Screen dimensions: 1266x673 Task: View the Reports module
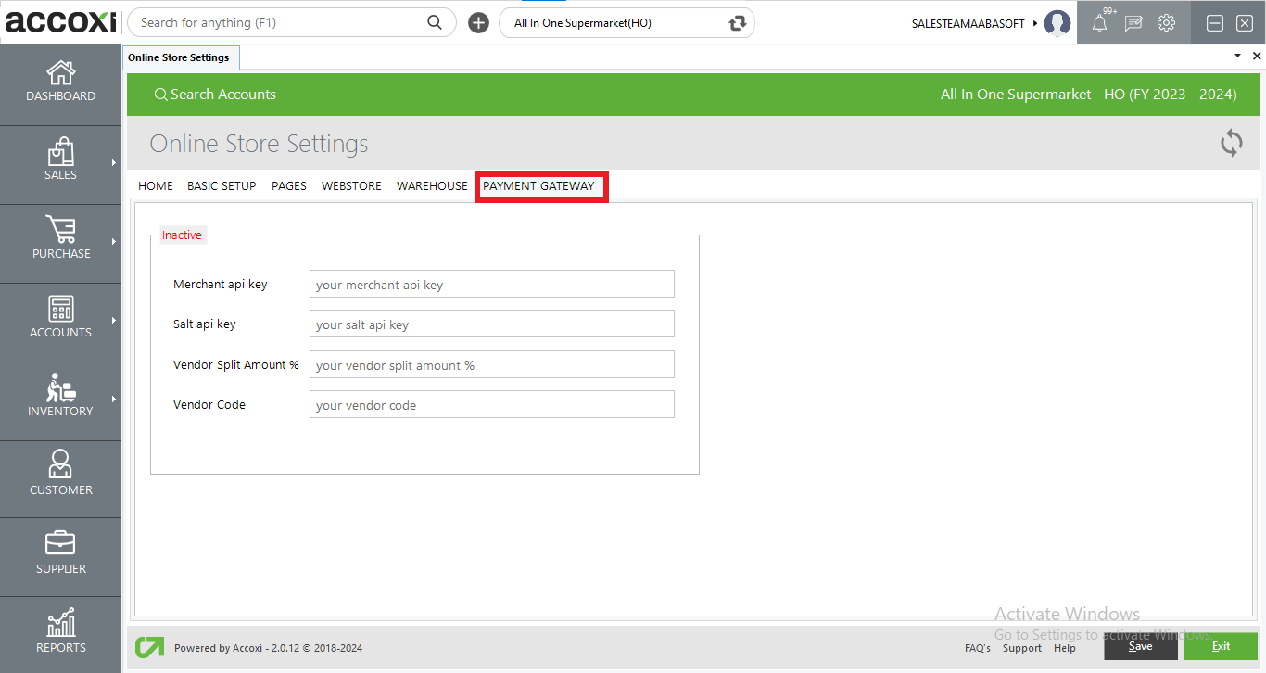click(60, 633)
